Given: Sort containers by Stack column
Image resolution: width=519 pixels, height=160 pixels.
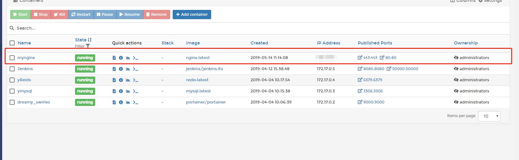Looking at the screenshot, I should click(x=167, y=43).
